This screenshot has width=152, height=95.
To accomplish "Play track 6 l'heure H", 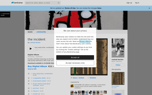I will (x=29, y=91).
